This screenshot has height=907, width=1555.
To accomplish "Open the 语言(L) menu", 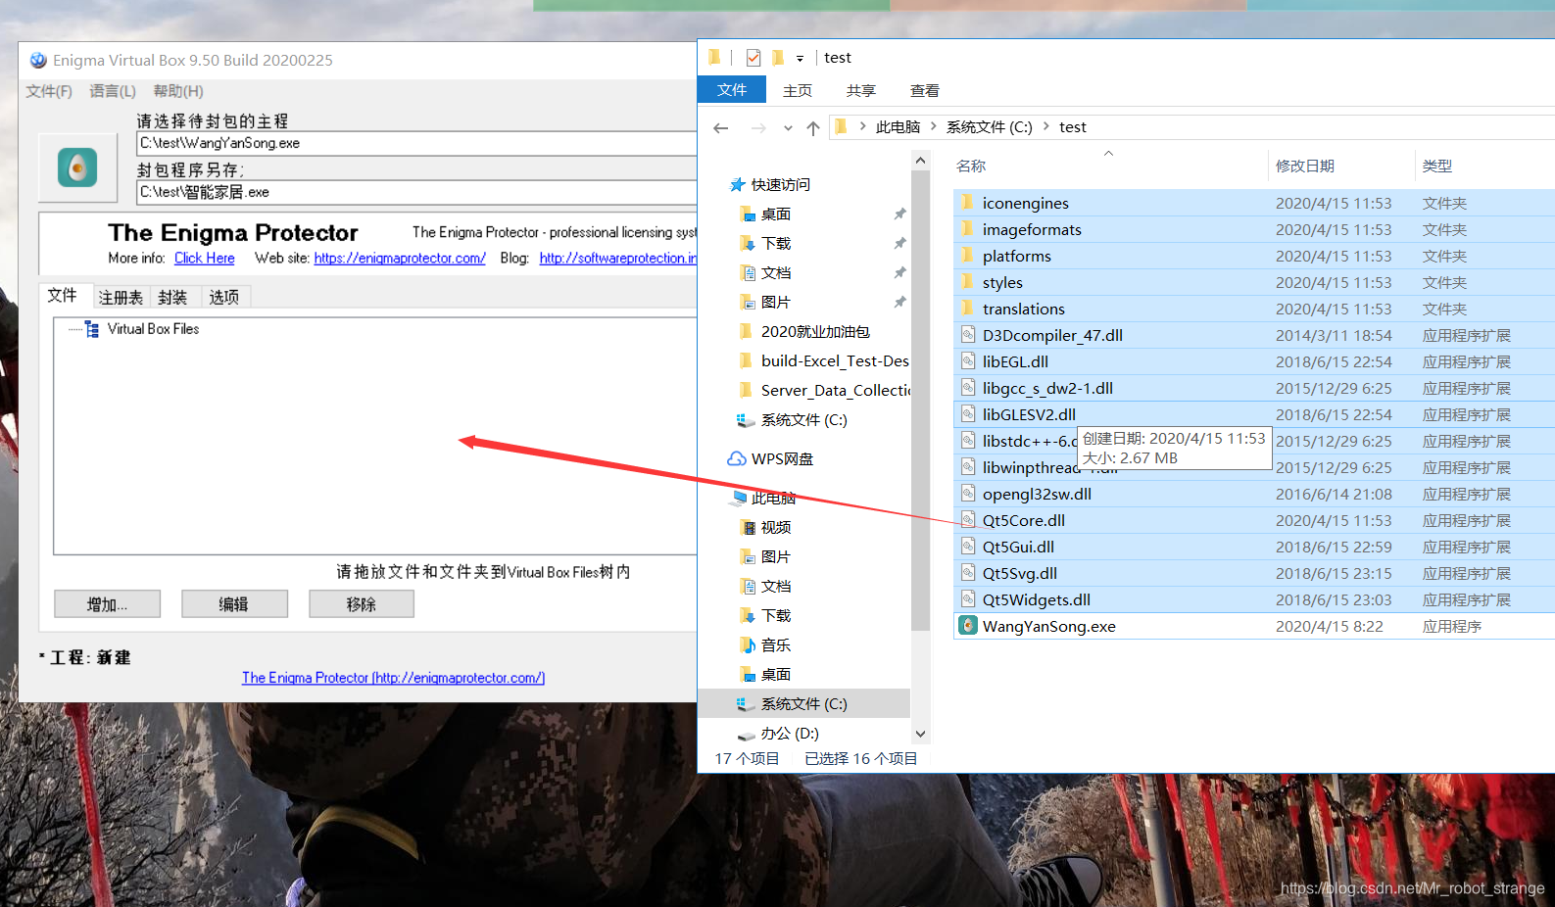I will pyautogui.click(x=113, y=91).
